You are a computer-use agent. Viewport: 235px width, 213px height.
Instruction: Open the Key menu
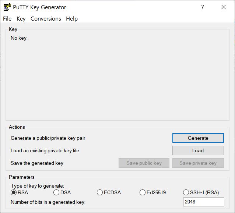[21, 19]
